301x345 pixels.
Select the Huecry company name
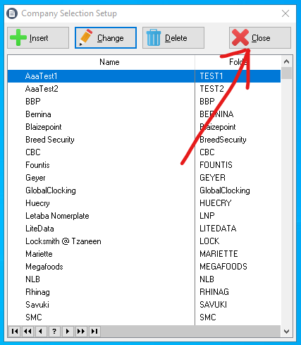pyautogui.click(x=37, y=203)
